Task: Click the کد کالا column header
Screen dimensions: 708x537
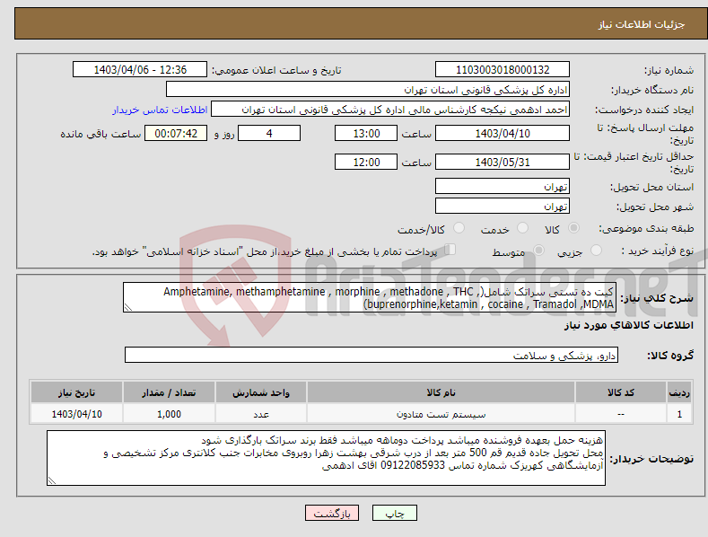Action: [621, 392]
